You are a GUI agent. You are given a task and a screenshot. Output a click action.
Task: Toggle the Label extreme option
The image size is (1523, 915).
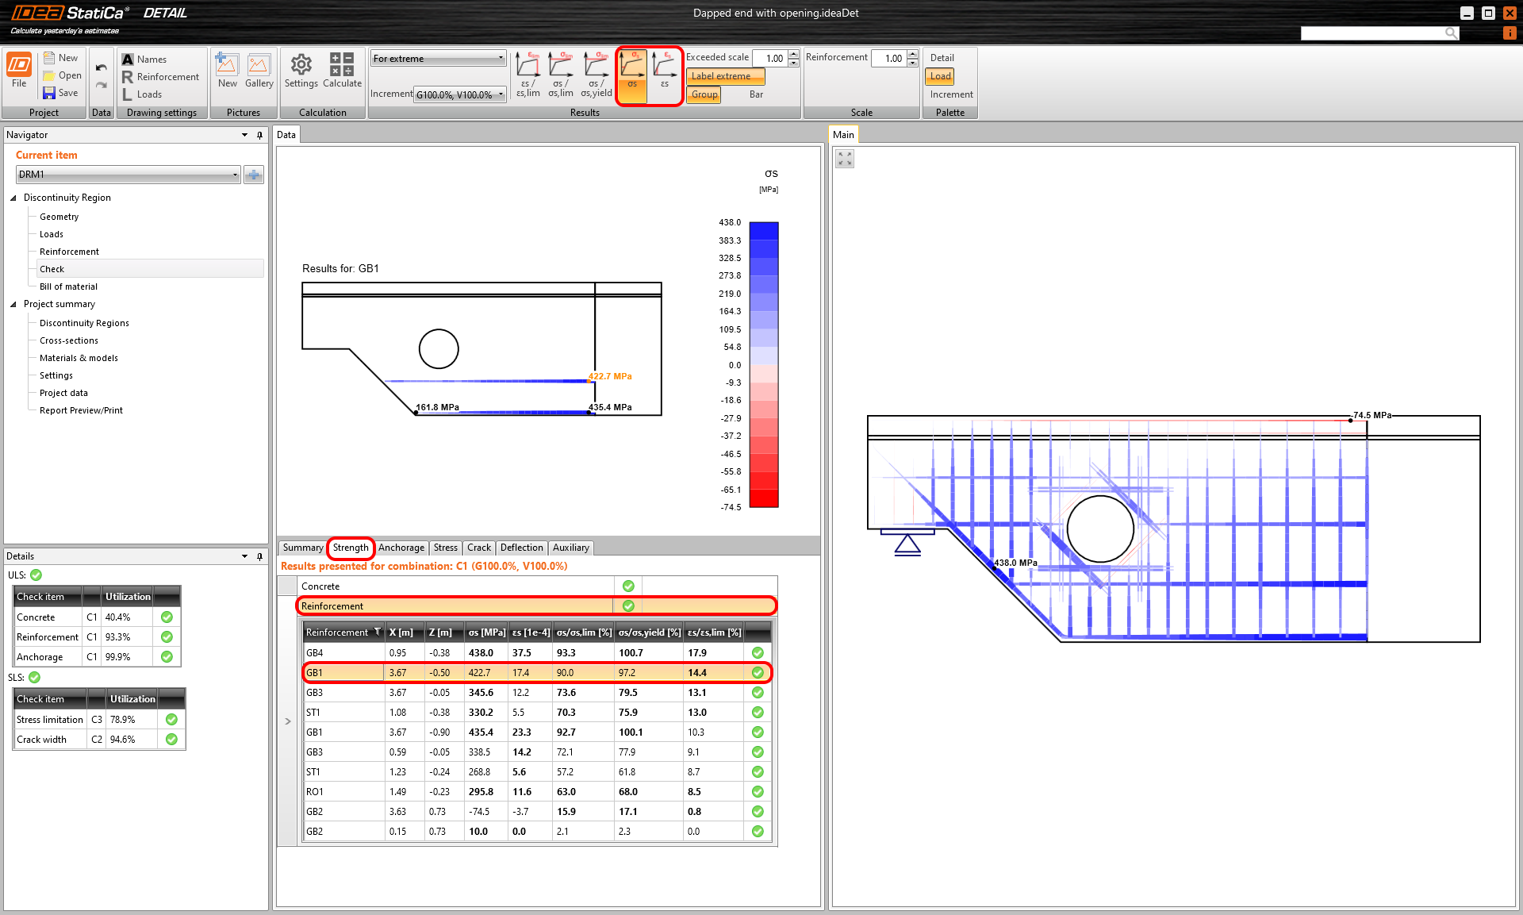[725, 76]
